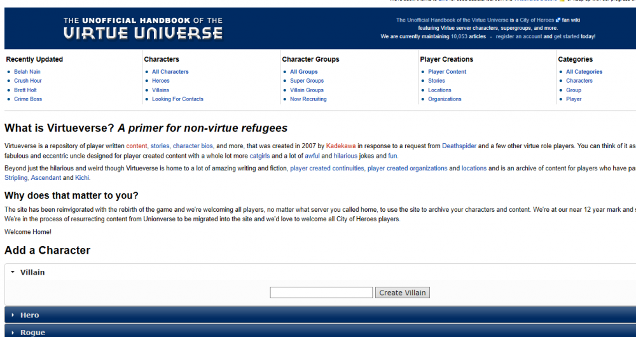The width and height of the screenshot is (636, 337).
Task: Open the Crime Boss article
Action: point(28,99)
